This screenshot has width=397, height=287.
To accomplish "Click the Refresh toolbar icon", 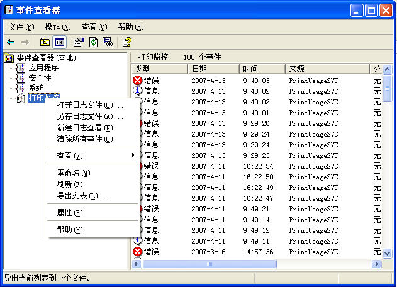I will 93,42.
